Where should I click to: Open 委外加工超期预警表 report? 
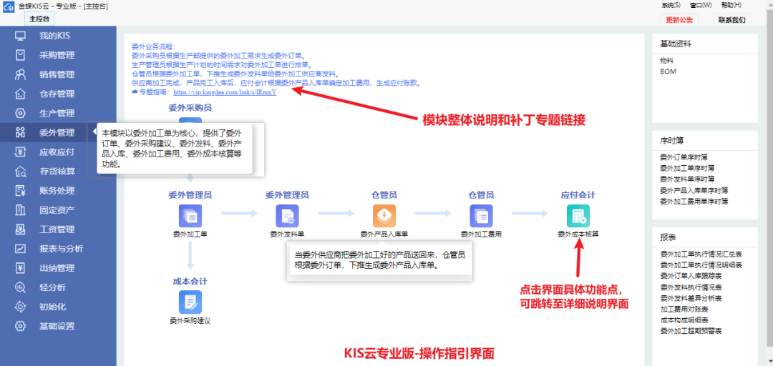tap(691, 331)
